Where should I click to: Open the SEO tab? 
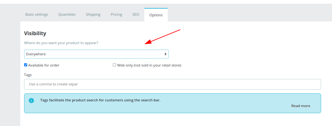click(136, 14)
